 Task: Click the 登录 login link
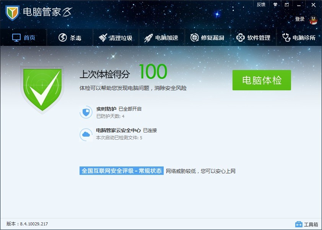pos(299,19)
